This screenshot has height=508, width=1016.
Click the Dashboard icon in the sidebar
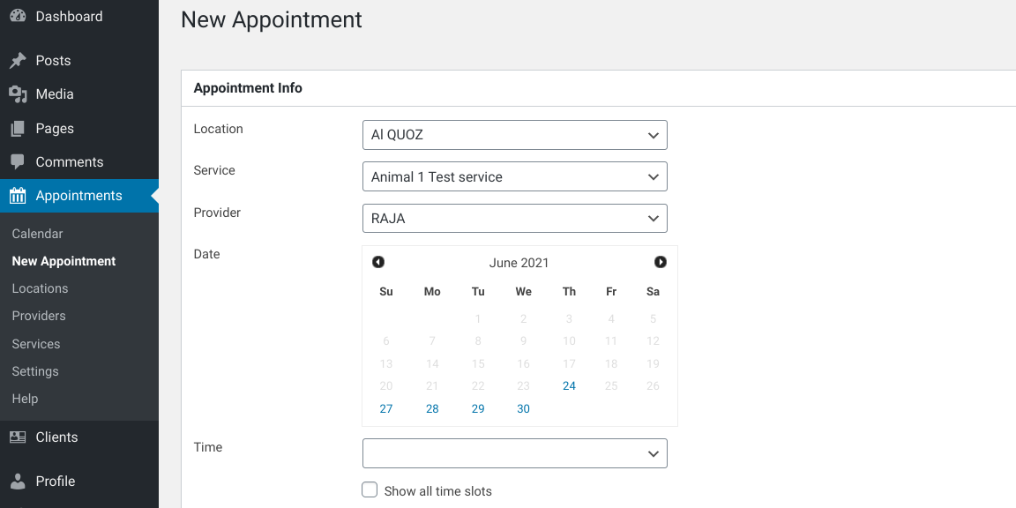coord(18,16)
